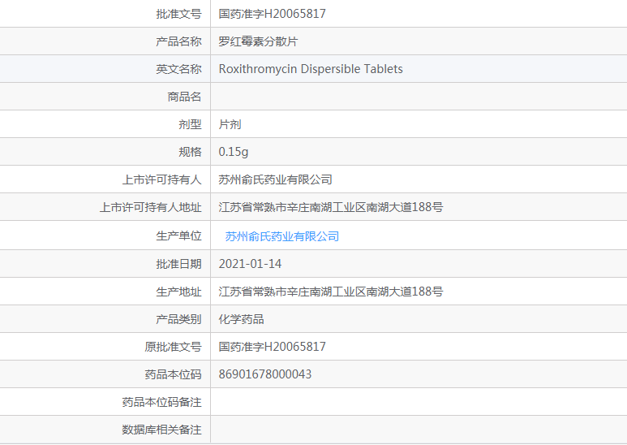Click the 规格 field label
627x445 pixels.
point(190,152)
